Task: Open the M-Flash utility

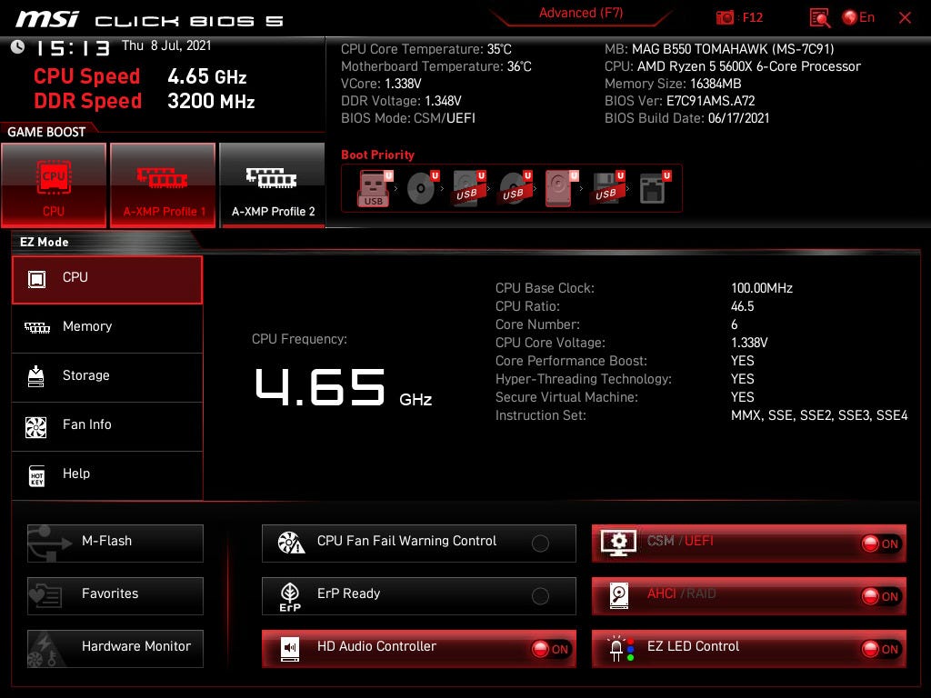Action: (x=115, y=543)
